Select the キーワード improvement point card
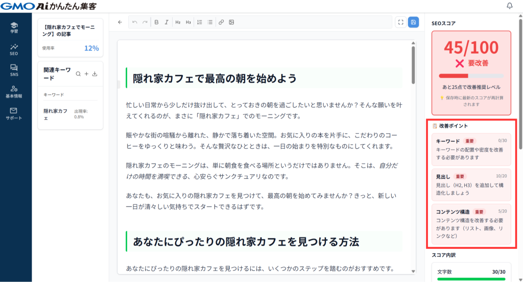This screenshot has height=282, width=523. (471, 149)
